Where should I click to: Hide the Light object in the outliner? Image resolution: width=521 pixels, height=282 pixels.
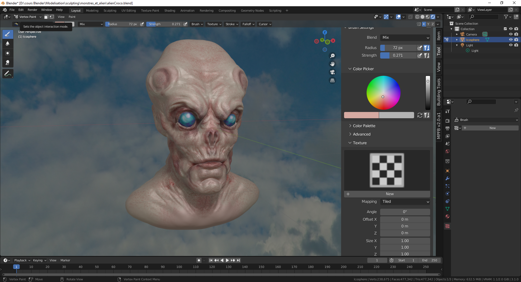click(511, 45)
